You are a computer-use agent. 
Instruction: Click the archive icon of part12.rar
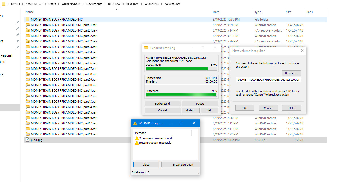(28, 96)
